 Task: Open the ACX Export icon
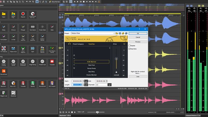tap(52, 84)
